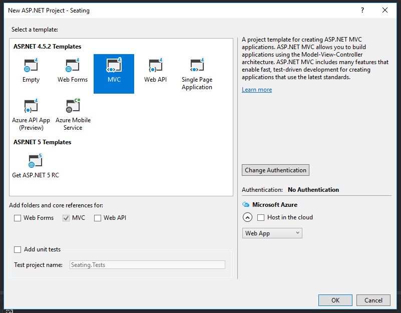Select the Empty template icon
The width and height of the screenshot is (401, 313).
pos(31,65)
